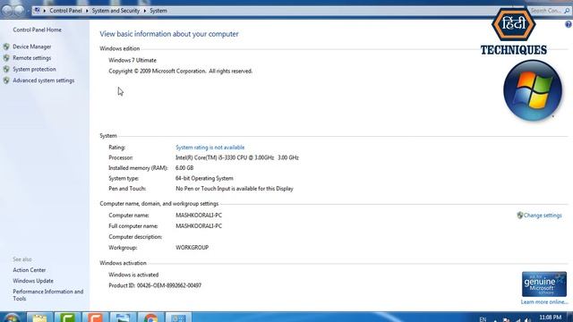The image size is (573, 322).
Task: Click the WORKGROUP value
Action: point(192,248)
